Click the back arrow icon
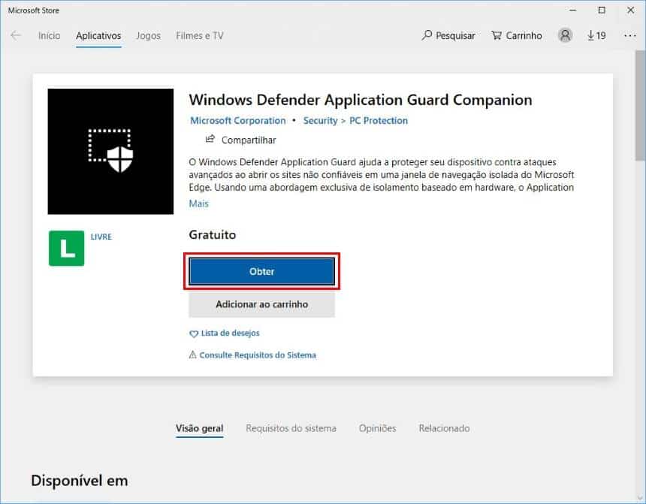This screenshot has height=504, width=646. tap(16, 35)
